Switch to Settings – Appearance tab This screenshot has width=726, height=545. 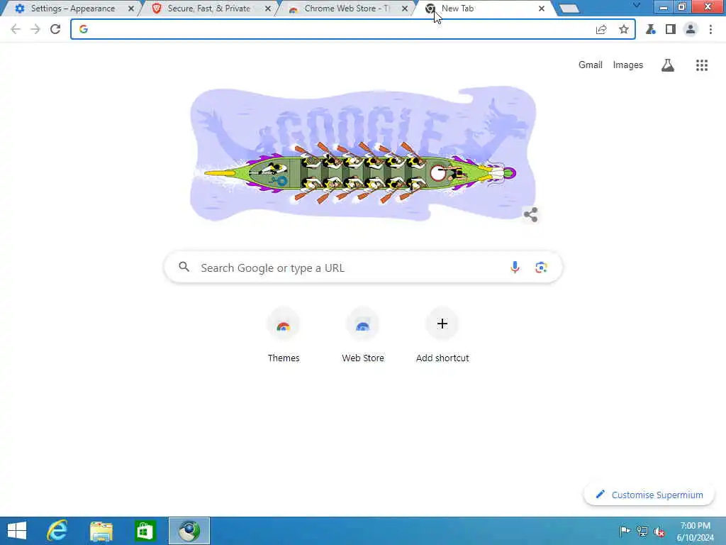click(x=73, y=9)
